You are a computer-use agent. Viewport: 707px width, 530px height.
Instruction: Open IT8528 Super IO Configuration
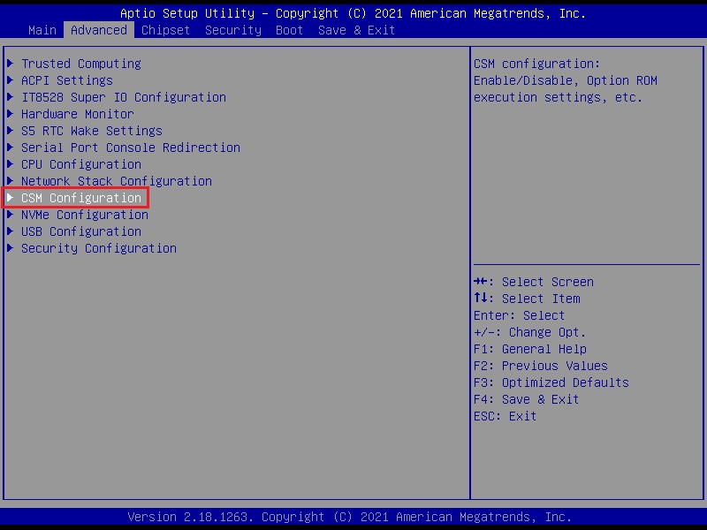[123, 97]
